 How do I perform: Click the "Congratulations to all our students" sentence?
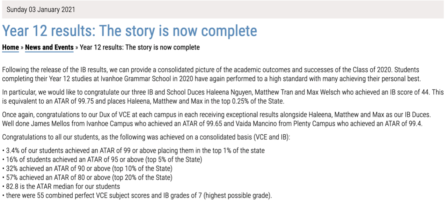tap(146, 137)
